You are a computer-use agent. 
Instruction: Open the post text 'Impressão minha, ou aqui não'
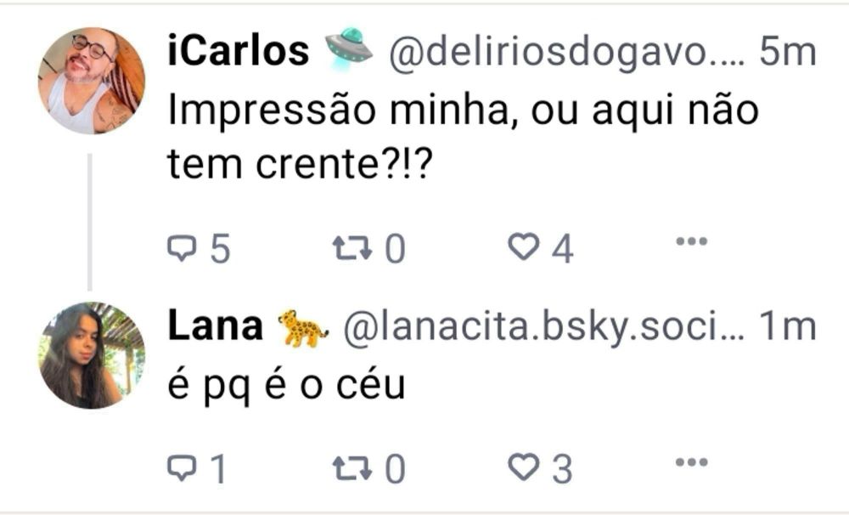coord(464,110)
